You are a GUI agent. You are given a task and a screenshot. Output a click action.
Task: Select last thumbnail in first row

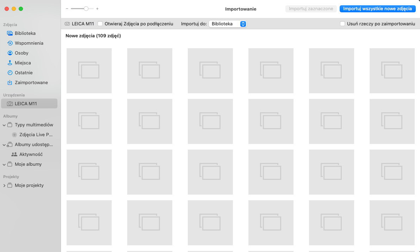392,71
